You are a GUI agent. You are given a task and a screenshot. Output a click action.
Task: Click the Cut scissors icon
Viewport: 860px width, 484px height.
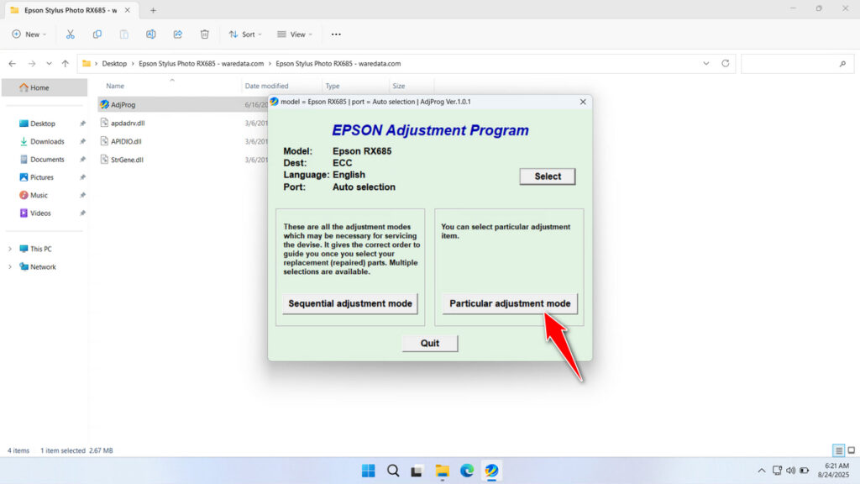(x=71, y=34)
